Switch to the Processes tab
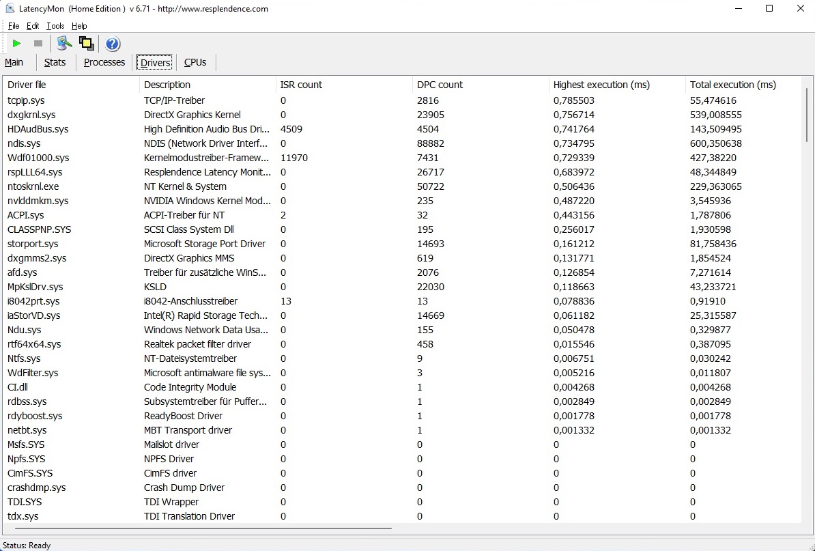 (x=104, y=62)
